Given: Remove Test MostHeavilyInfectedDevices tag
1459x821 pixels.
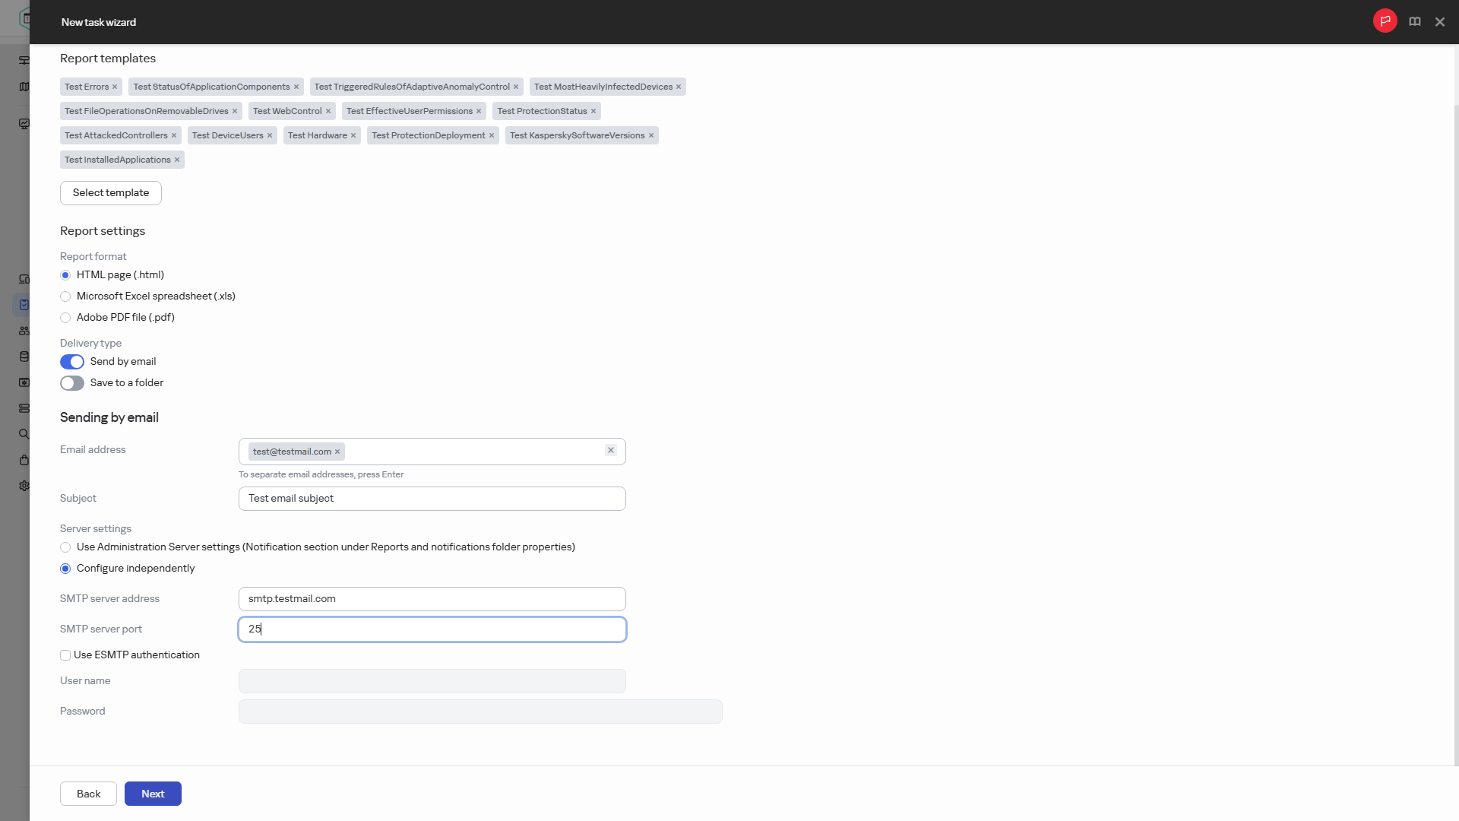Looking at the screenshot, I should click(678, 87).
